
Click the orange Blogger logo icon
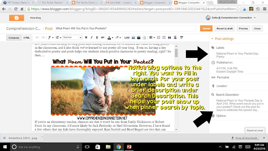(17, 18)
